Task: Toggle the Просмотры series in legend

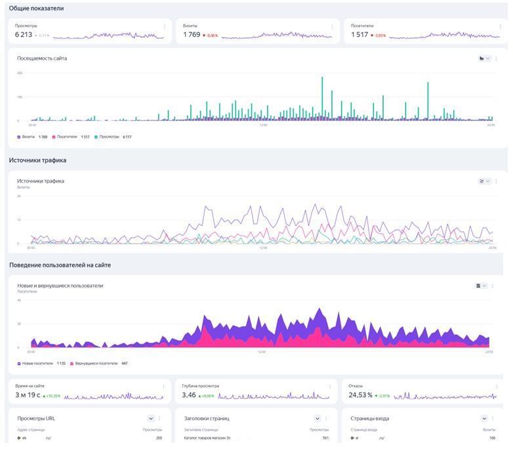Action: 96,137
